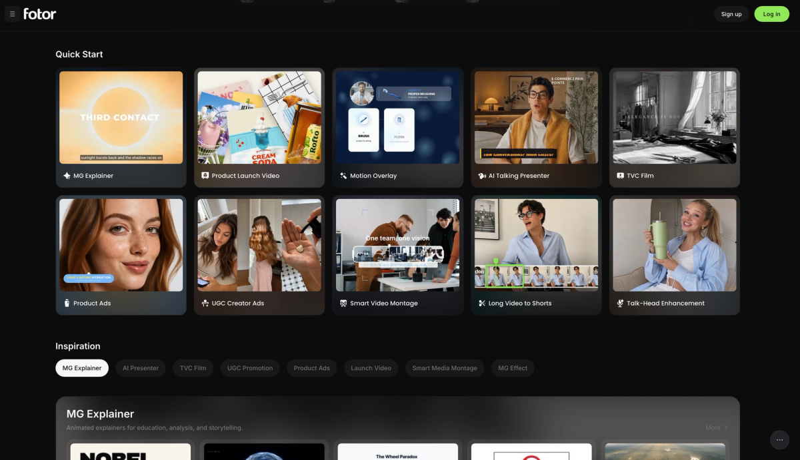This screenshot has width=800, height=460.
Task: Open the freckled woman Product Ads thumbnail
Action: tap(121, 245)
